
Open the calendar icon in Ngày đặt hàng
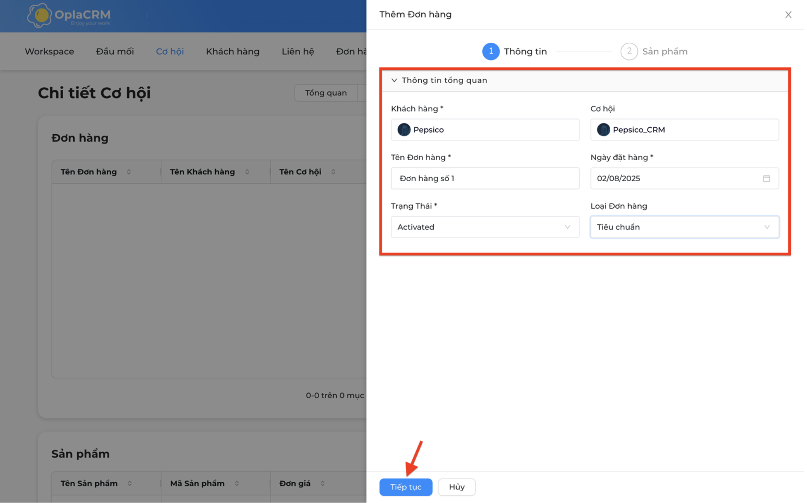[766, 178]
